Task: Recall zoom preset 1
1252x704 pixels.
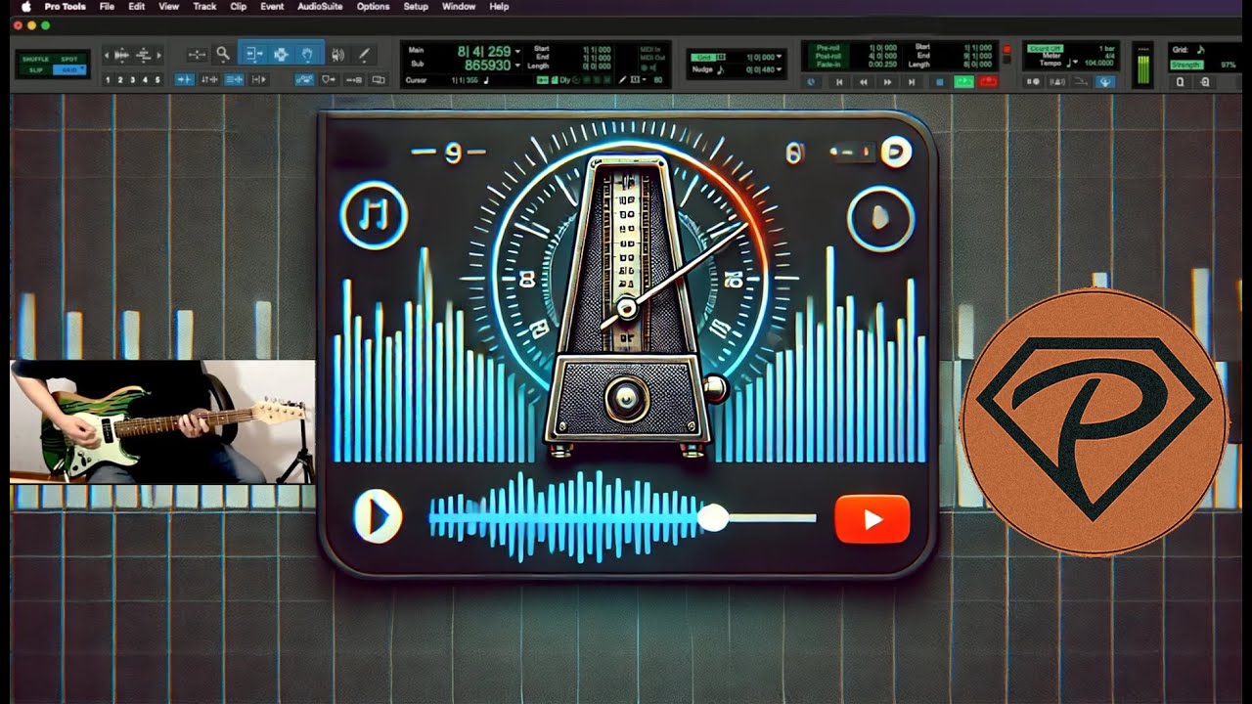Action: 108,80
